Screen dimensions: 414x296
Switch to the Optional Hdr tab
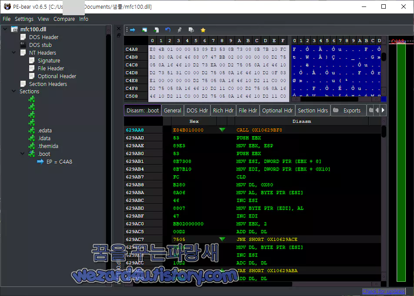[x=277, y=110]
